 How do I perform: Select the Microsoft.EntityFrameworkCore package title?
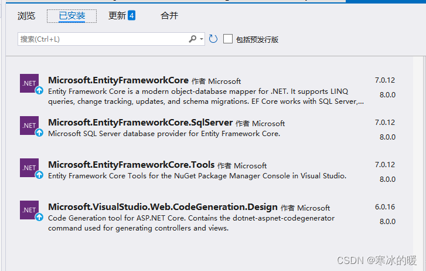[x=118, y=80]
